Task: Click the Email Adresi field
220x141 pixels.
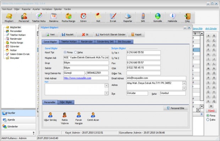Action: coord(156,78)
